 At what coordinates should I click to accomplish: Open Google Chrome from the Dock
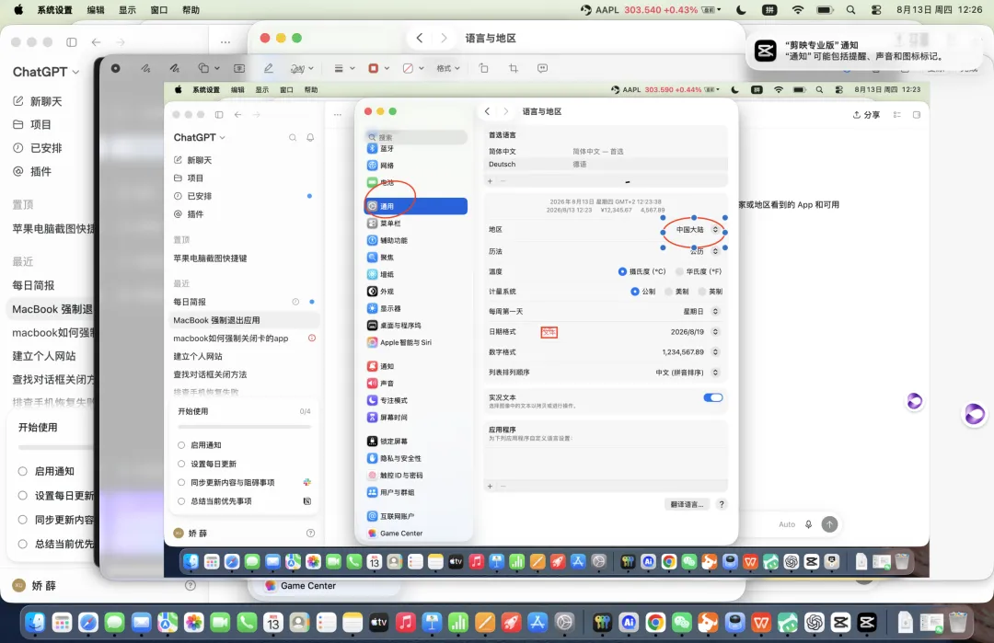pos(655,623)
